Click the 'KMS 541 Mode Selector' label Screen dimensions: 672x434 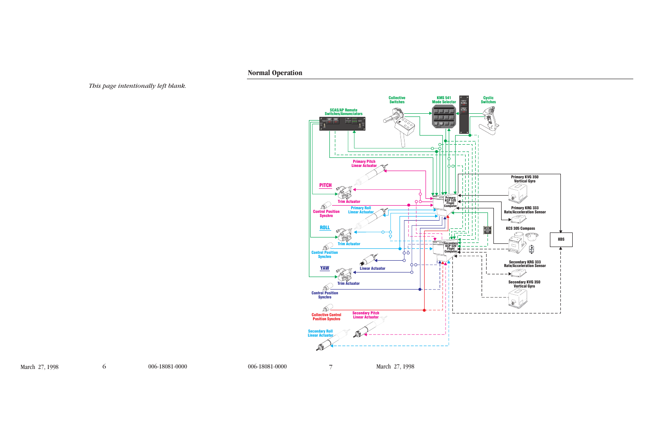(x=444, y=100)
